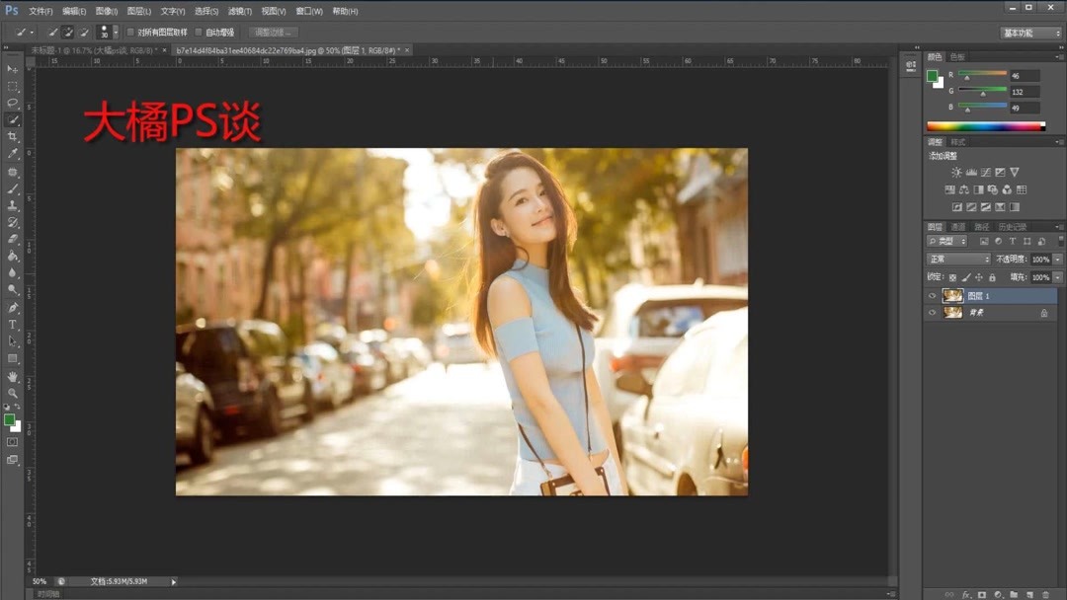
Task: Enable 对所有图层取样 checkbox
Action: point(131,33)
